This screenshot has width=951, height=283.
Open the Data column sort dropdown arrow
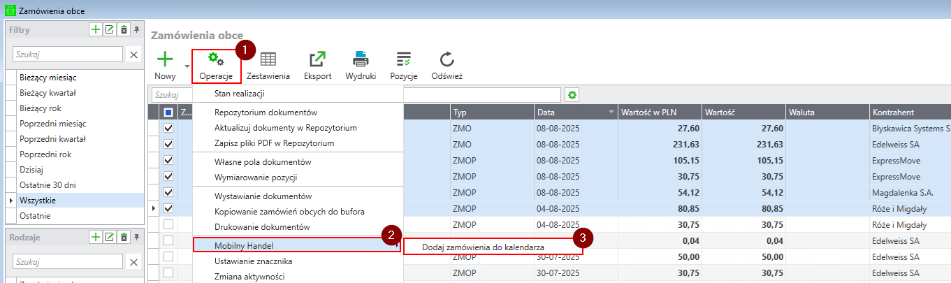pyautogui.click(x=612, y=113)
